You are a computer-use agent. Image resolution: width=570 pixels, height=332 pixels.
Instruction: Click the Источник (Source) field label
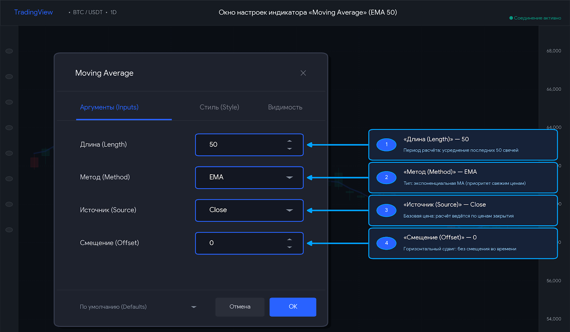pyautogui.click(x=108, y=210)
